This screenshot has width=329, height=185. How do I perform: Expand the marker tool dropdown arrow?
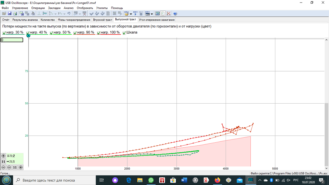(x=80, y=14)
